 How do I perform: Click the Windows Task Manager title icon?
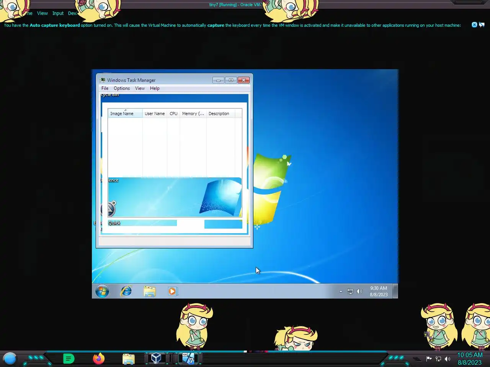click(x=103, y=80)
